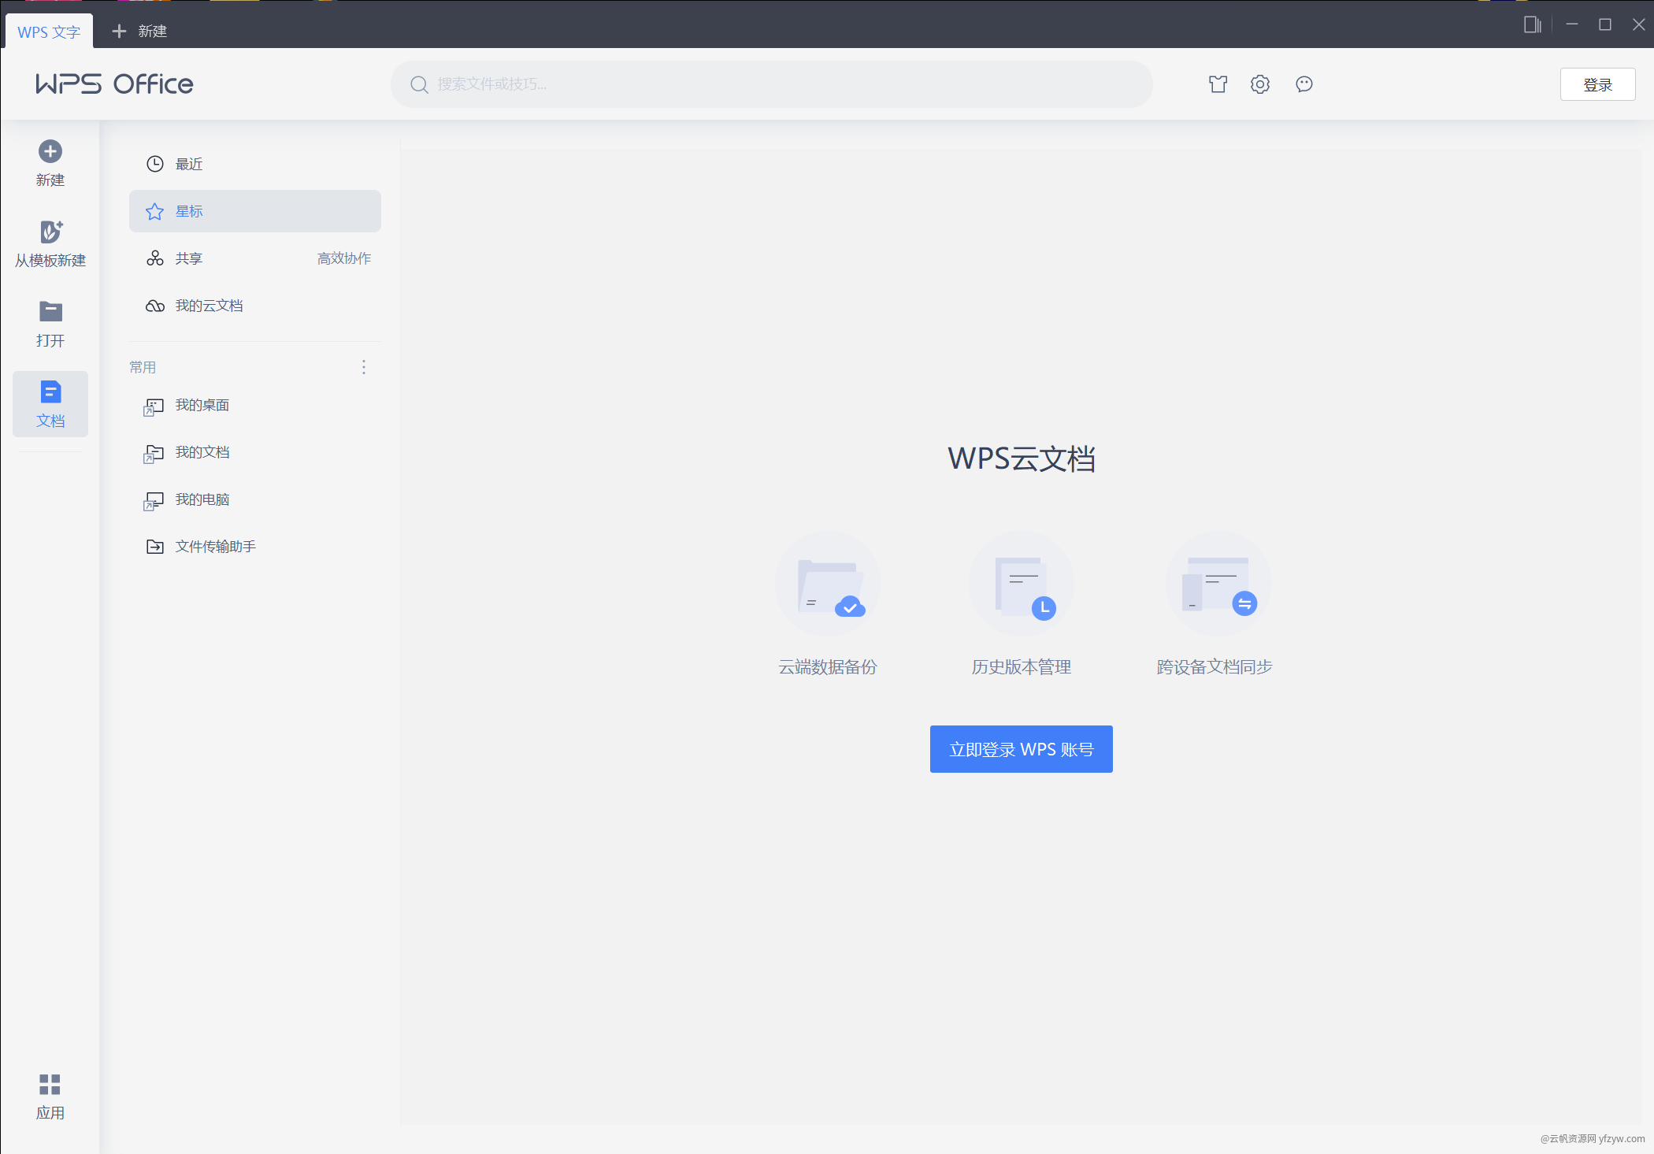The width and height of the screenshot is (1654, 1154).
Task: Open 文件传输助手 entry
Action: click(x=255, y=547)
